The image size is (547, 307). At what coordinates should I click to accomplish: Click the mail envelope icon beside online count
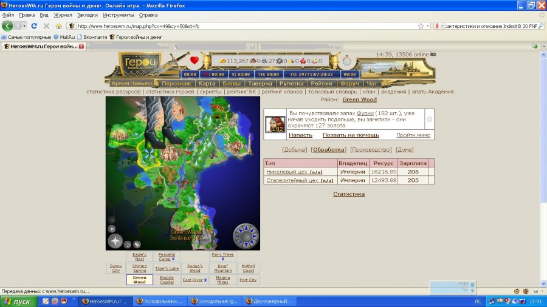point(433,54)
